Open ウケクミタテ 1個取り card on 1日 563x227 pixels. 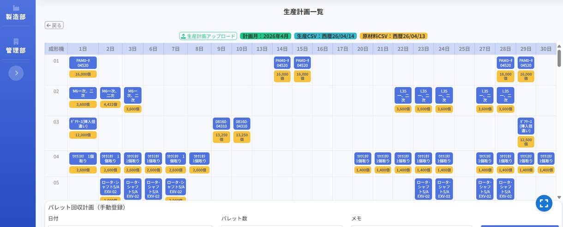83,159
